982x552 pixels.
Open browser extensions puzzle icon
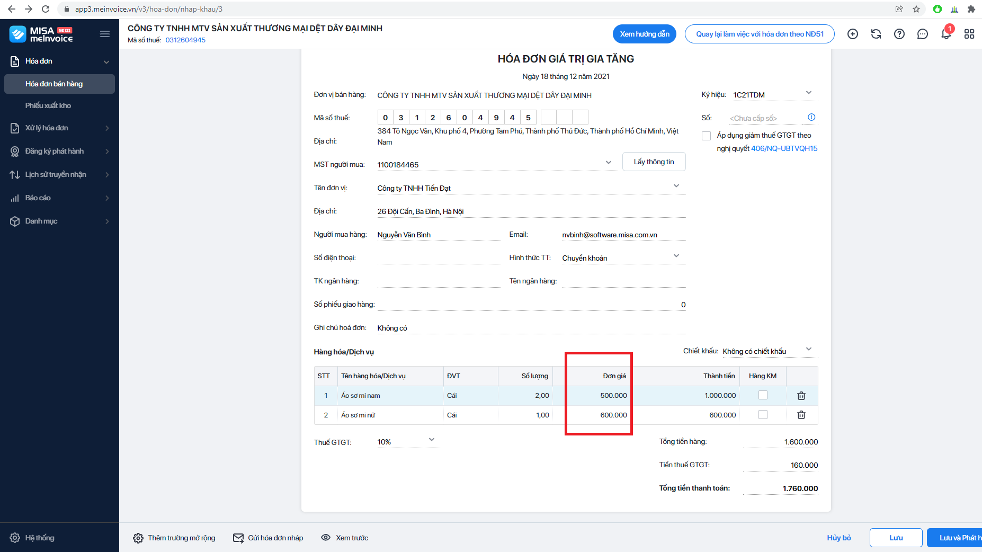click(971, 9)
